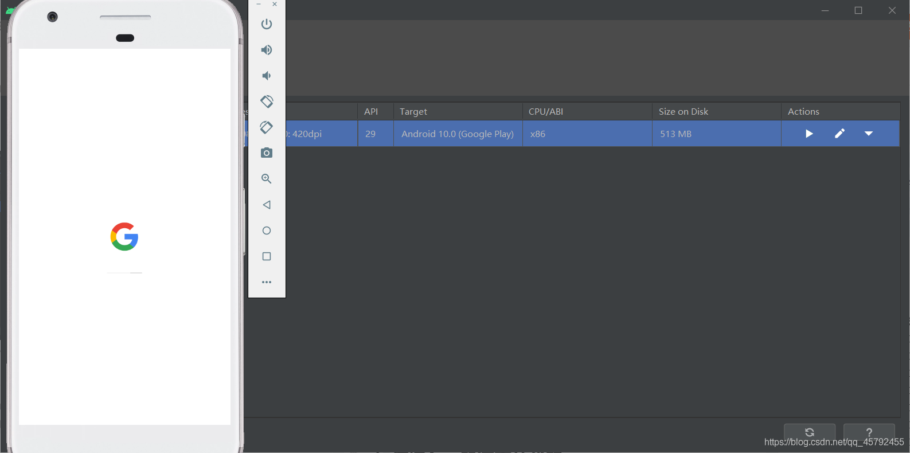Viewport: 910px width, 453px height.
Task: Open the help question mark button
Action: point(869,432)
